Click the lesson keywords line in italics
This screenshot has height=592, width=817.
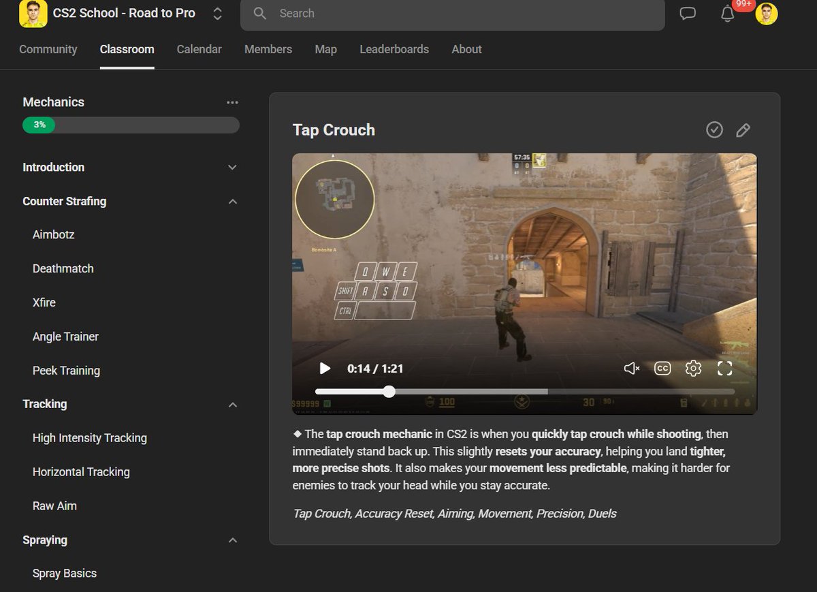pyautogui.click(x=454, y=514)
